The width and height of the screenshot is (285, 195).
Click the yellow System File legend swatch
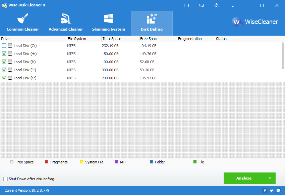(81, 162)
